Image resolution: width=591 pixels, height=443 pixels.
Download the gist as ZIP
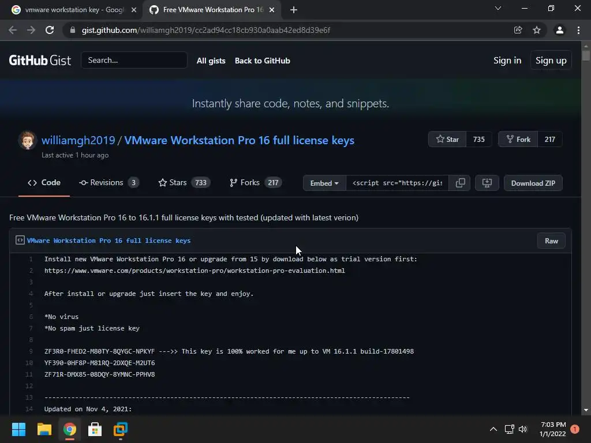533,183
